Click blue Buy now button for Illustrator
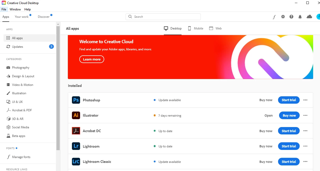Image resolution: width=320 pixels, height=171 pixels. click(289, 115)
